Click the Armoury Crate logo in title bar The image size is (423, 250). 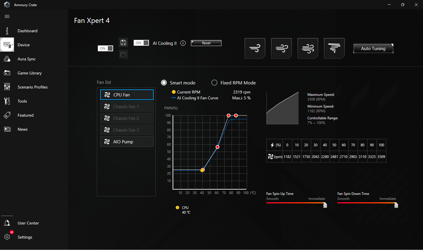click(7, 5)
